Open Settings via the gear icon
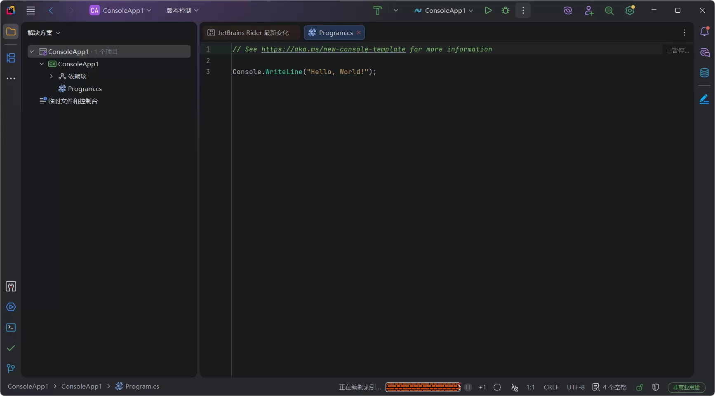Image resolution: width=715 pixels, height=396 pixels. (x=630, y=11)
